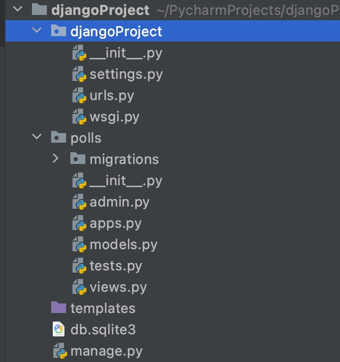Collapse the highlighted djangoProject package chevron

point(37,30)
